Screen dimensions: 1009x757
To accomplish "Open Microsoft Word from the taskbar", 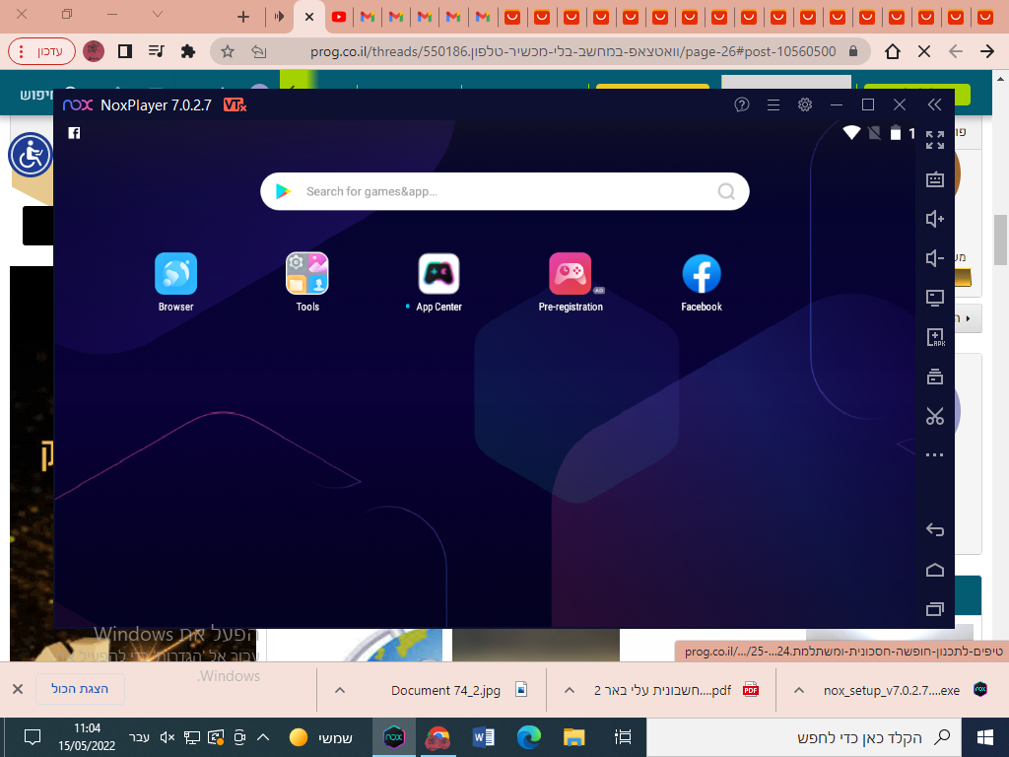I will (x=484, y=737).
